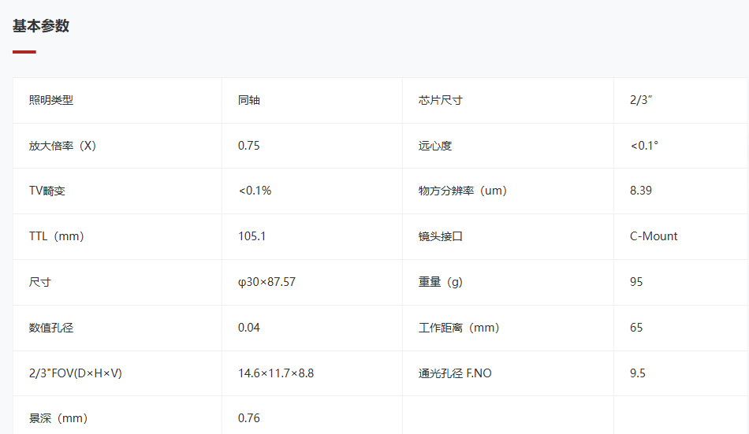Click the 105.1 TTL value
This screenshot has height=434, width=749.
252,236
